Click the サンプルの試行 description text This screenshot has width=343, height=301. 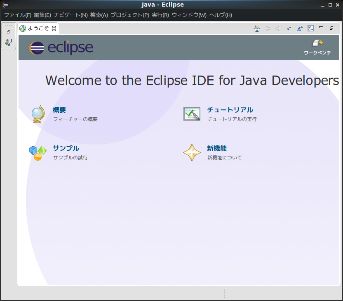click(x=70, y=157)
